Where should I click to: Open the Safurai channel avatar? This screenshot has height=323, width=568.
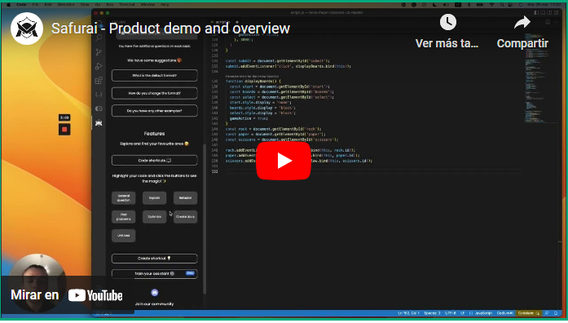pyautogui.click(x=27, y=29)
